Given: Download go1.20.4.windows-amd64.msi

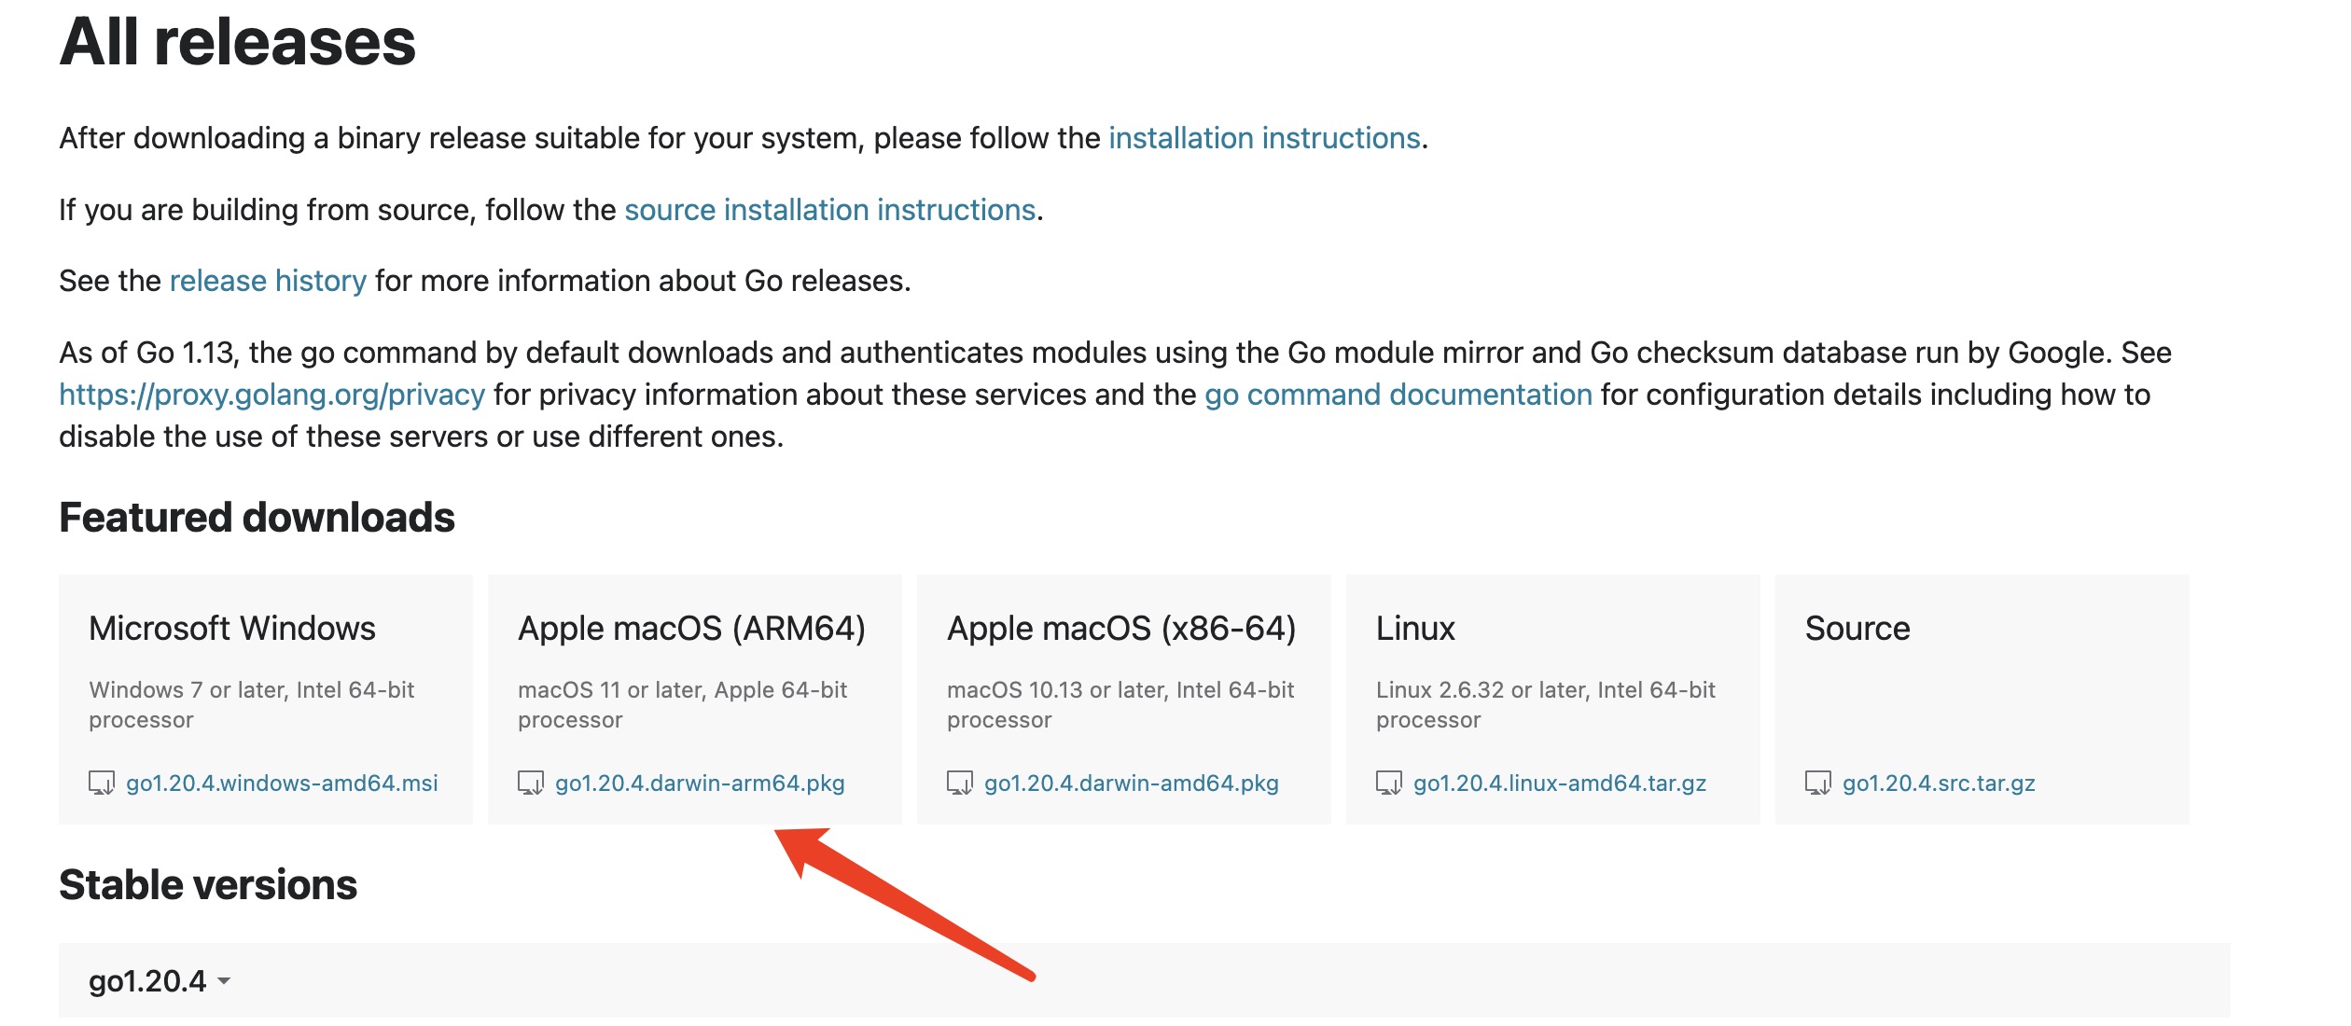Looking at the screenshot, I should pos(282,783).
